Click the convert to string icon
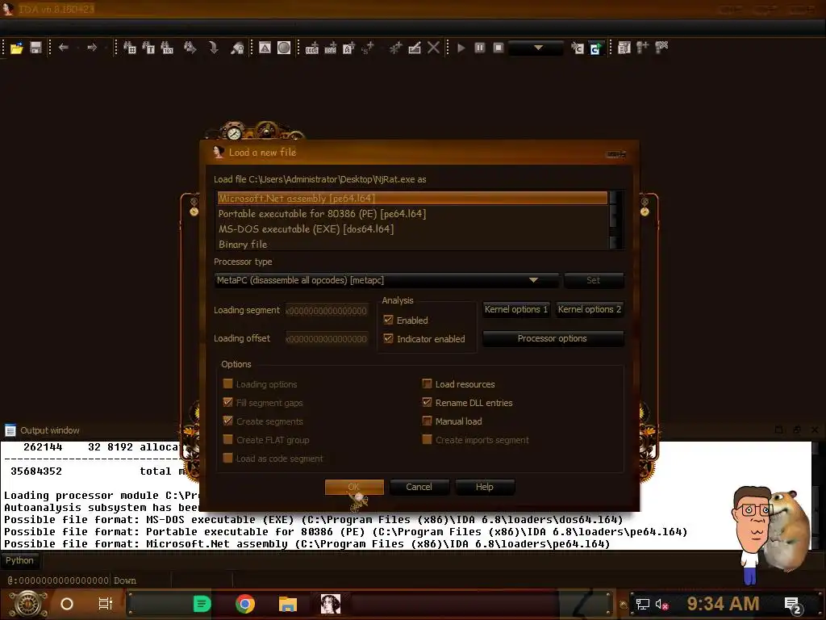 (348, 48)
